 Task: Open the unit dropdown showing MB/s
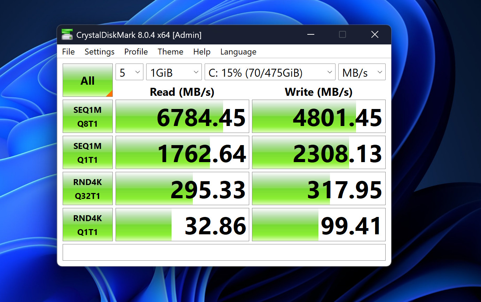(362, 72)
